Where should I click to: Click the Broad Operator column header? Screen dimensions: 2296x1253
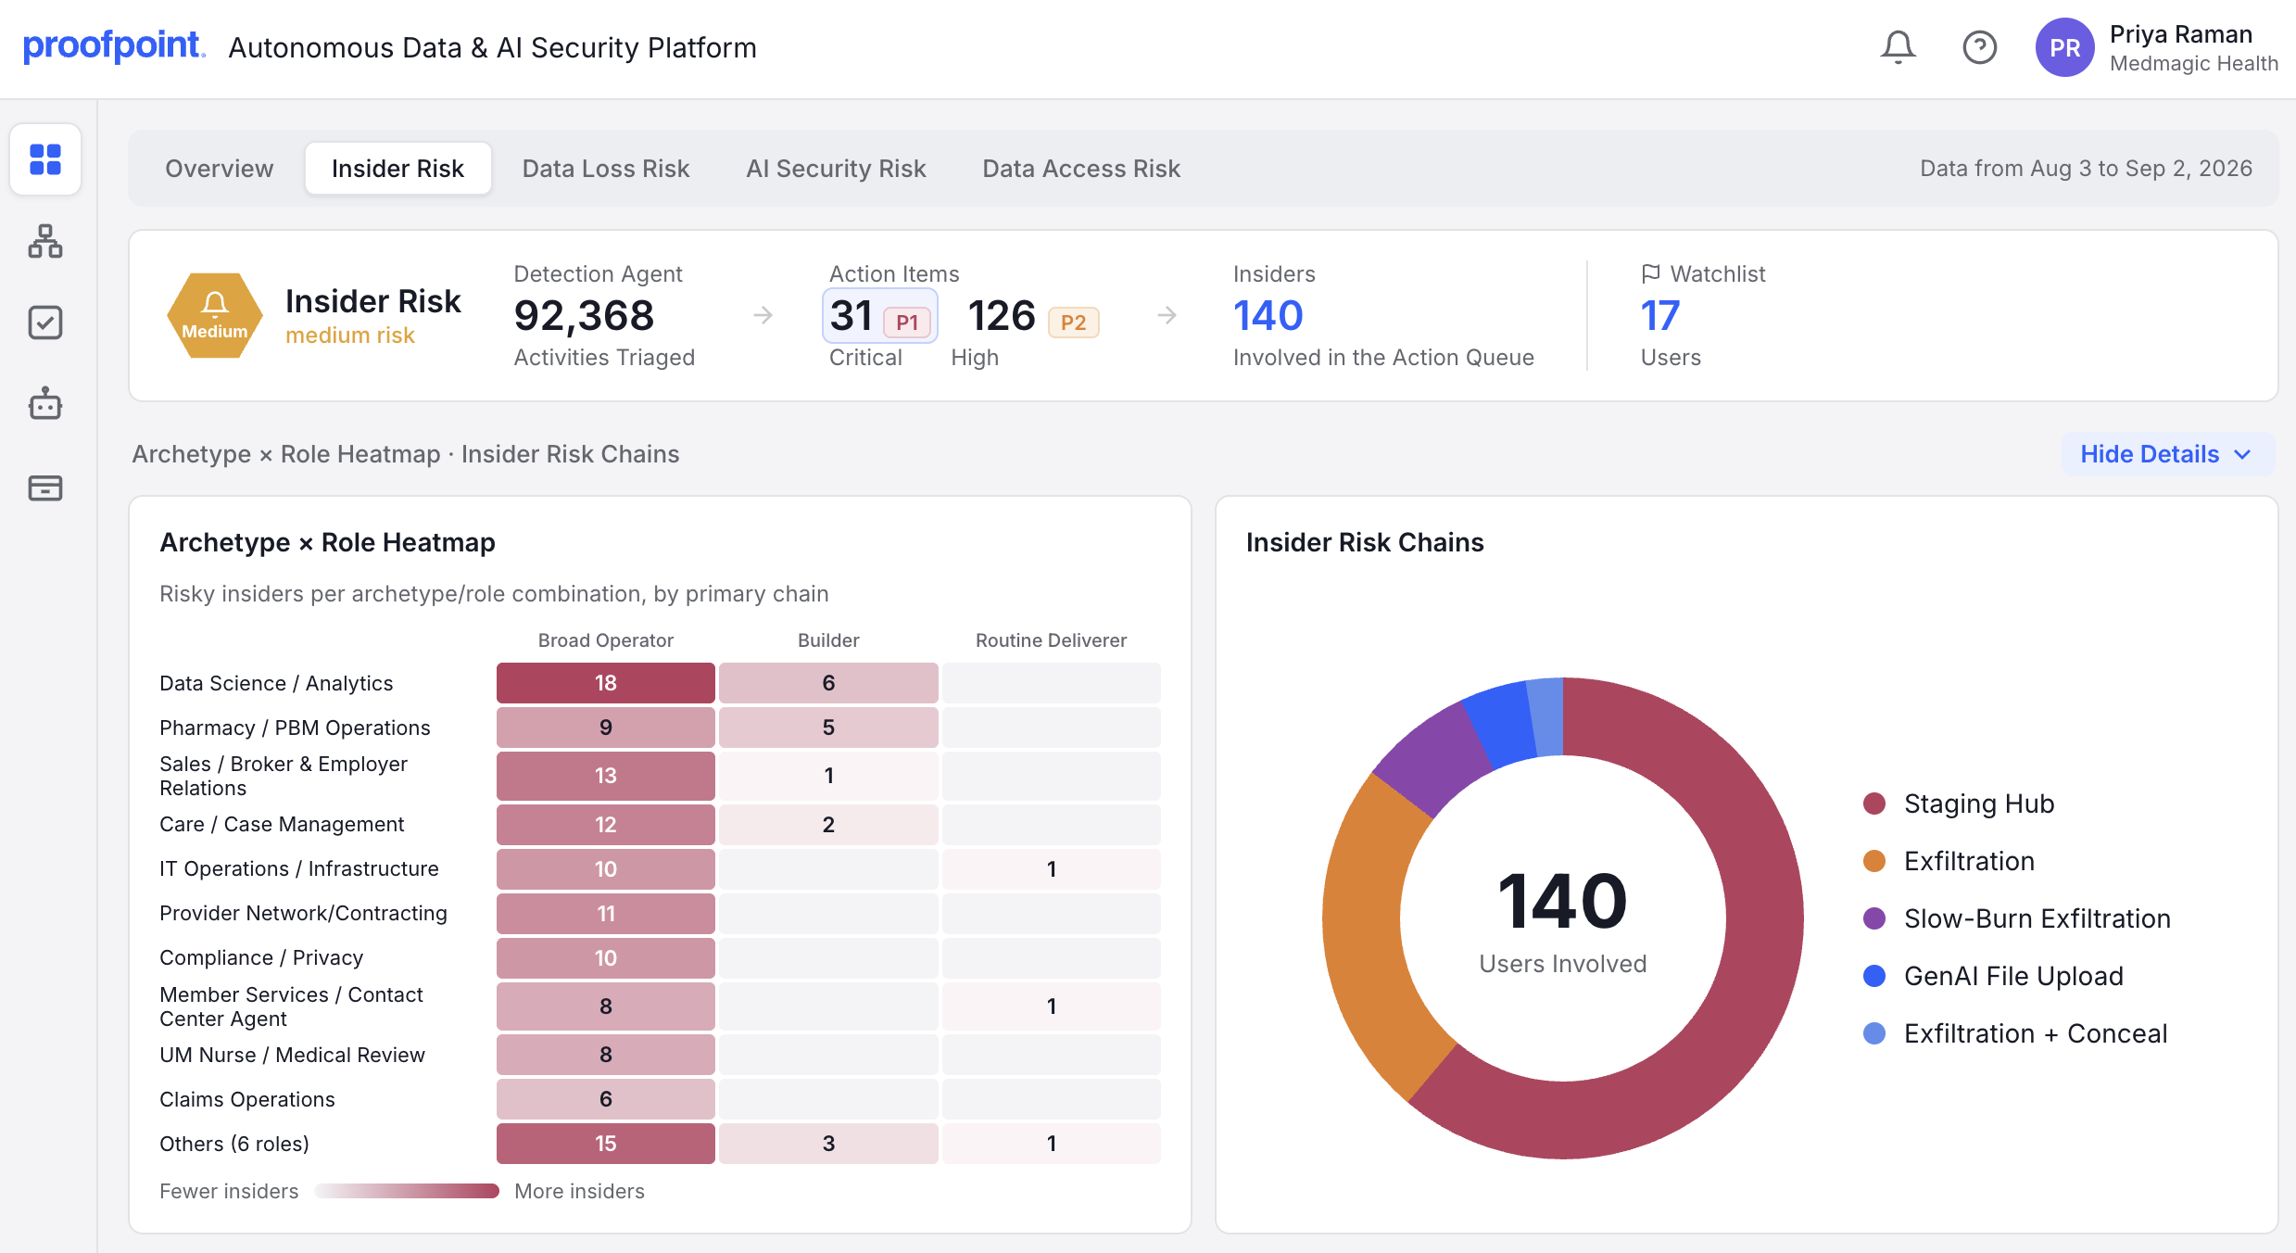tap(606, 640)
